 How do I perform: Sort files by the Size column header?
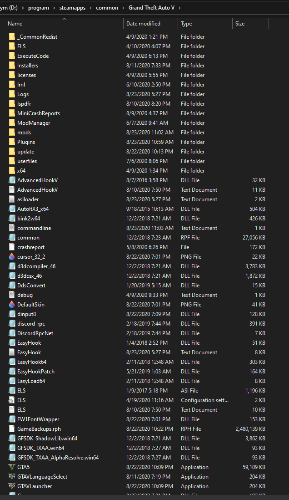click(x=240, y=24)
